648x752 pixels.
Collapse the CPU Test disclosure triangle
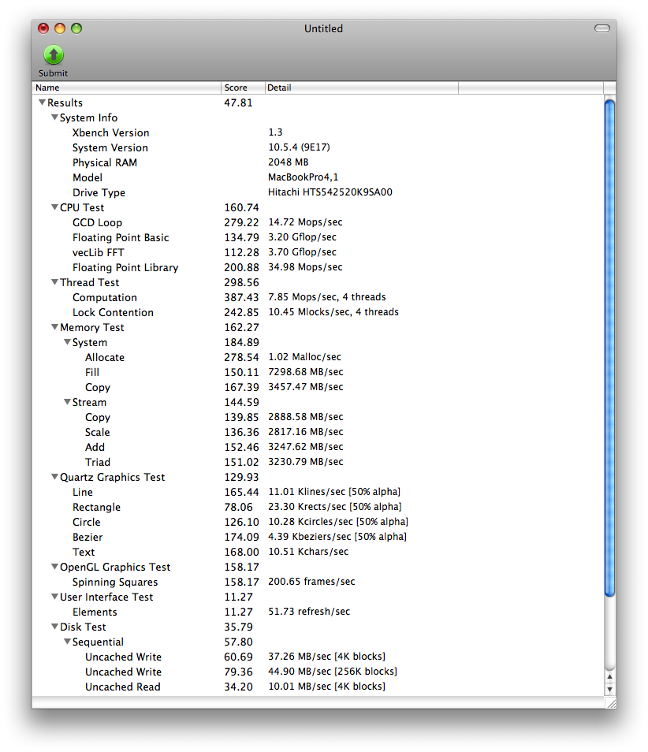(54, 207)
